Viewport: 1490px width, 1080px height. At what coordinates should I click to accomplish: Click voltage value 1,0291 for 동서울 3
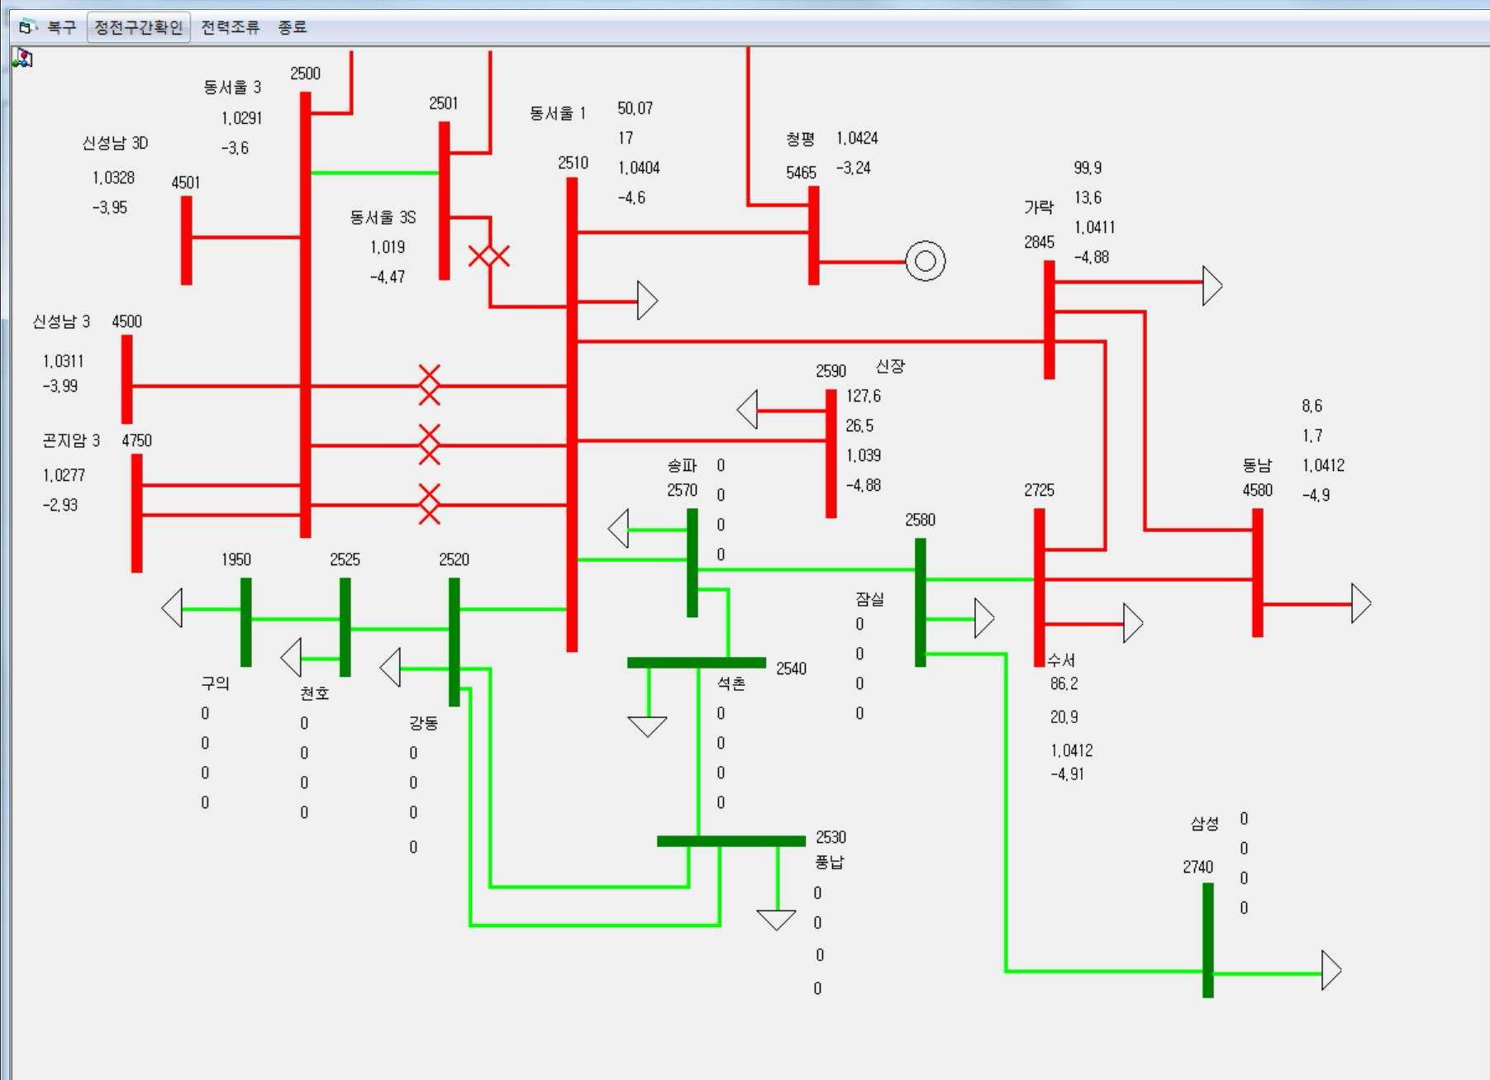click(x=241, y=118)
